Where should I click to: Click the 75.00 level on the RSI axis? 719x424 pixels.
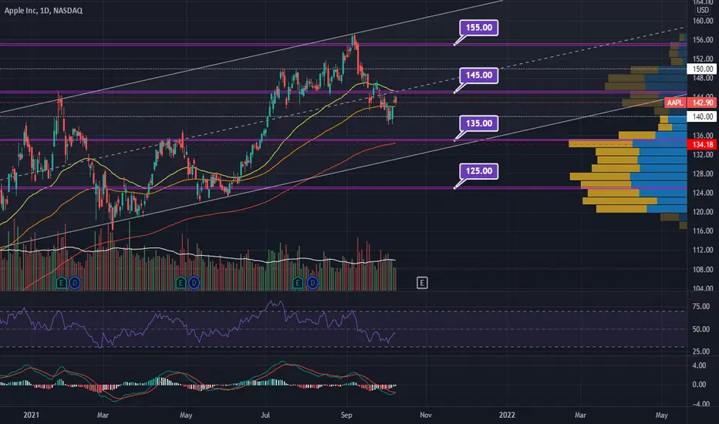coord(701,307)
